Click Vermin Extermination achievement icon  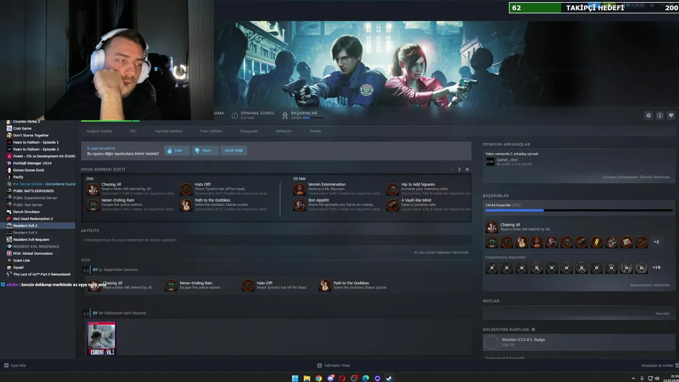pyautogui.click(x=300, y=189)
